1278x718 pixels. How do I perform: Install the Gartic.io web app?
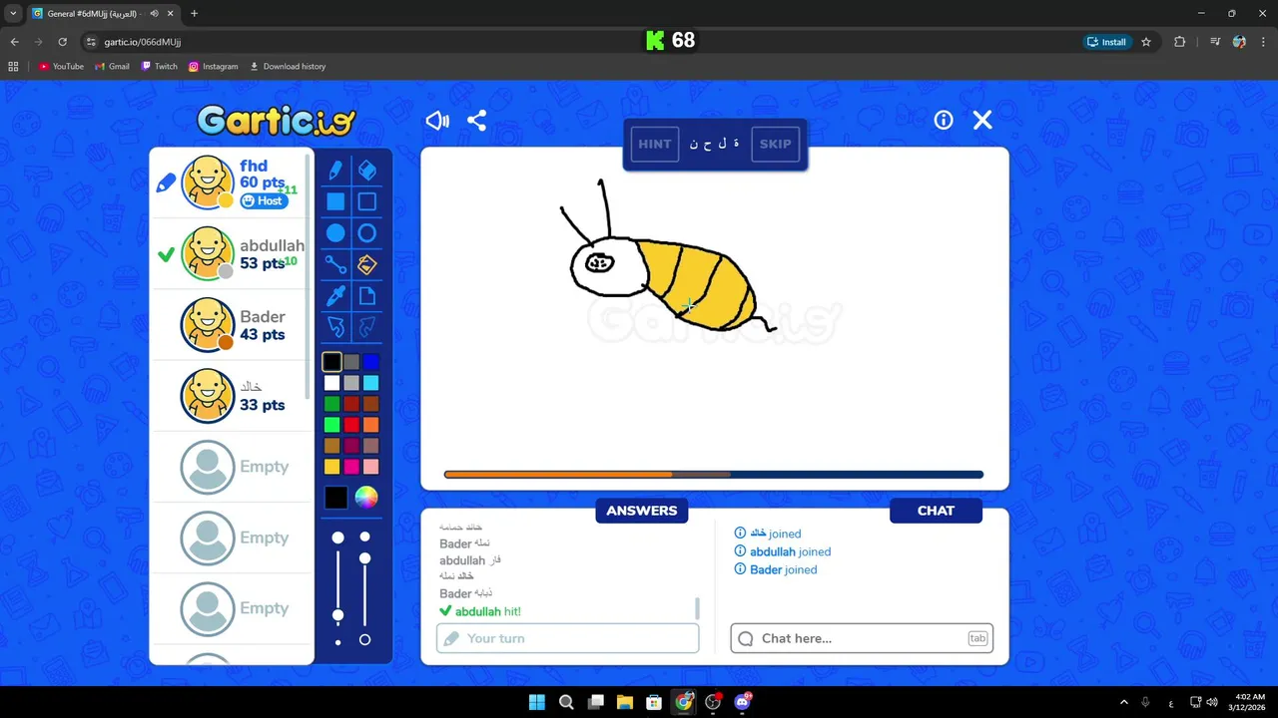[1106, 42]
